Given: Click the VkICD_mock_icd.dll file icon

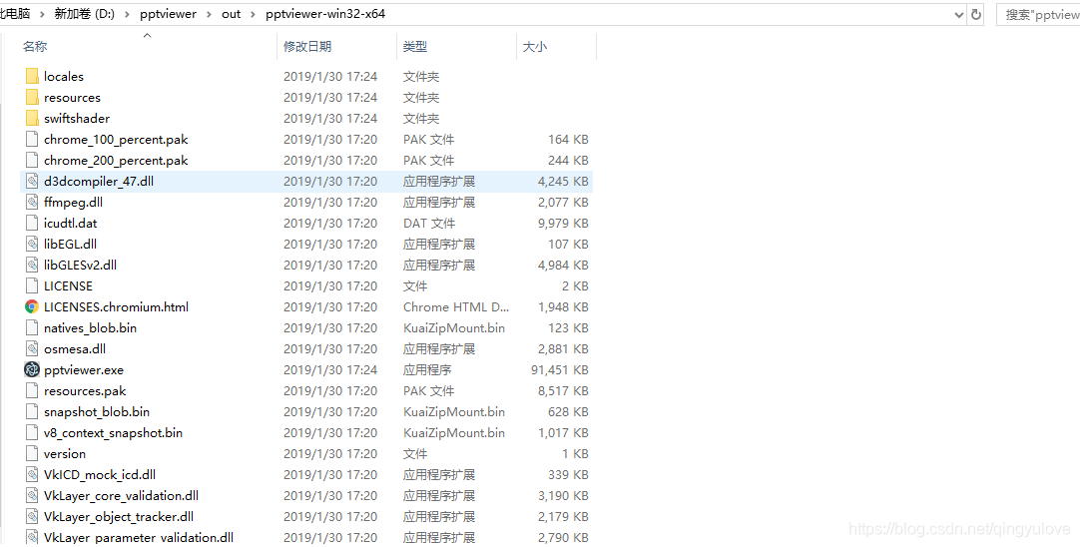Looking at the screenshot, I should tap(32, 475).
